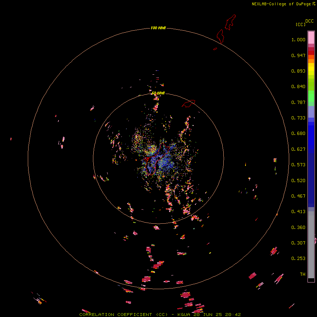Pick the lavender swatch on color bar

click(x=311, y=112)
